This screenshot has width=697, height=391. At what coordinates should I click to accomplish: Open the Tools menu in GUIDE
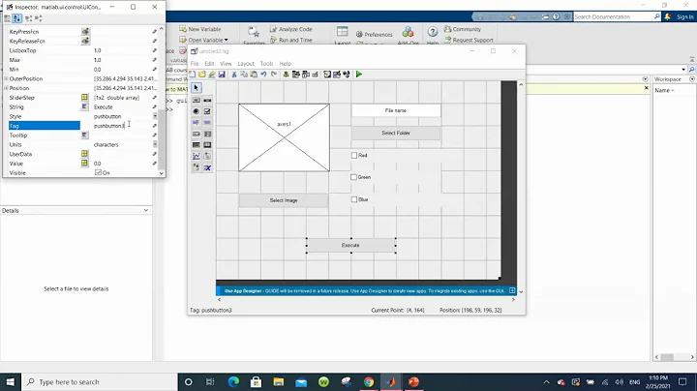coord(266,64)
